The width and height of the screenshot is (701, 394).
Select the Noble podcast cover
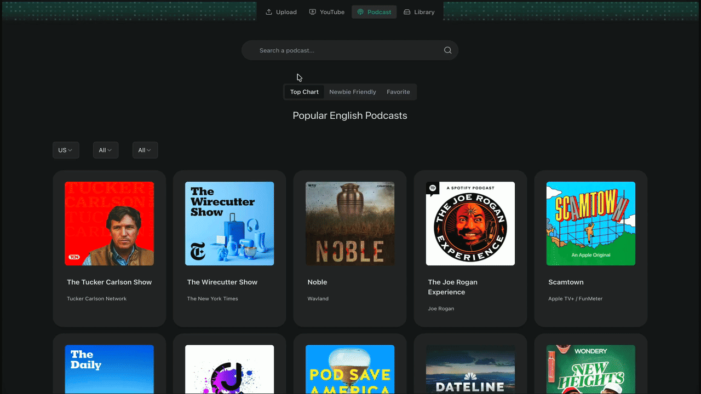[350, 223]
